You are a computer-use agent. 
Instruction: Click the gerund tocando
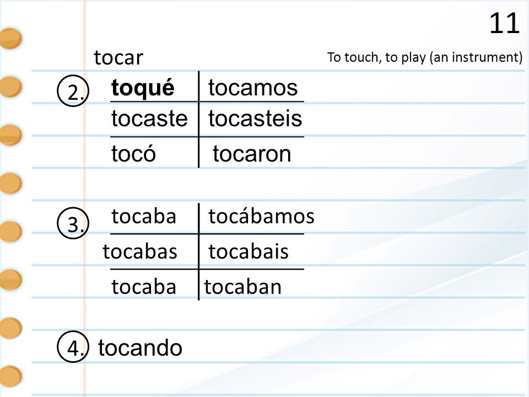pos(140,348)
